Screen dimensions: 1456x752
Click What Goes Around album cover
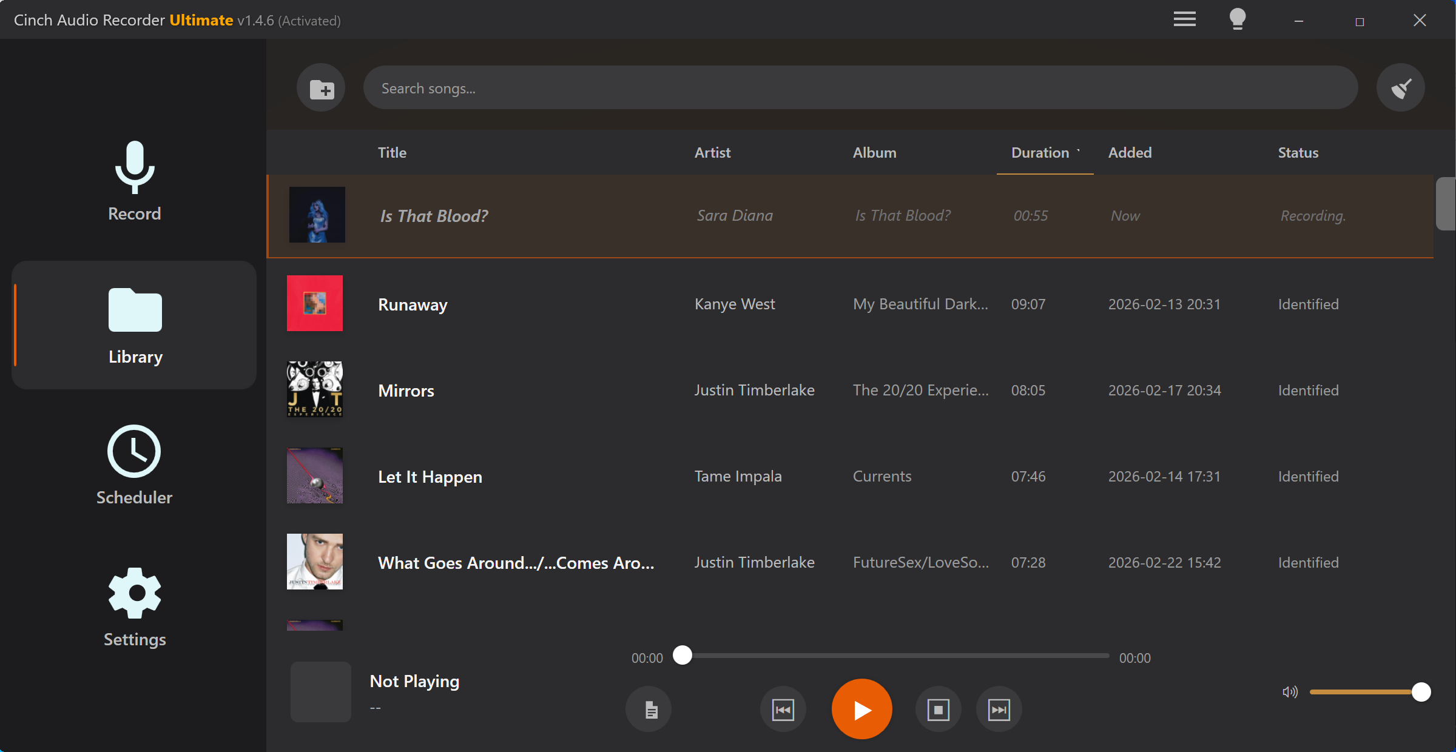pos(314,562)
